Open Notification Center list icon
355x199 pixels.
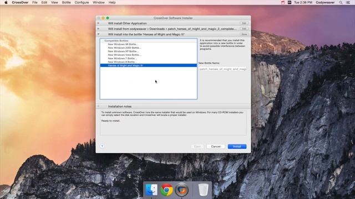coord(348,2)
